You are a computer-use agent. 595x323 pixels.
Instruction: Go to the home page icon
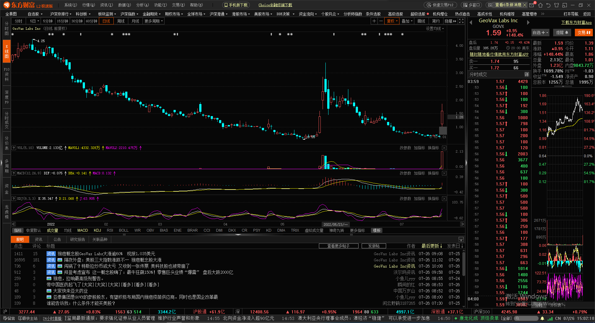[x=540, y=5]
